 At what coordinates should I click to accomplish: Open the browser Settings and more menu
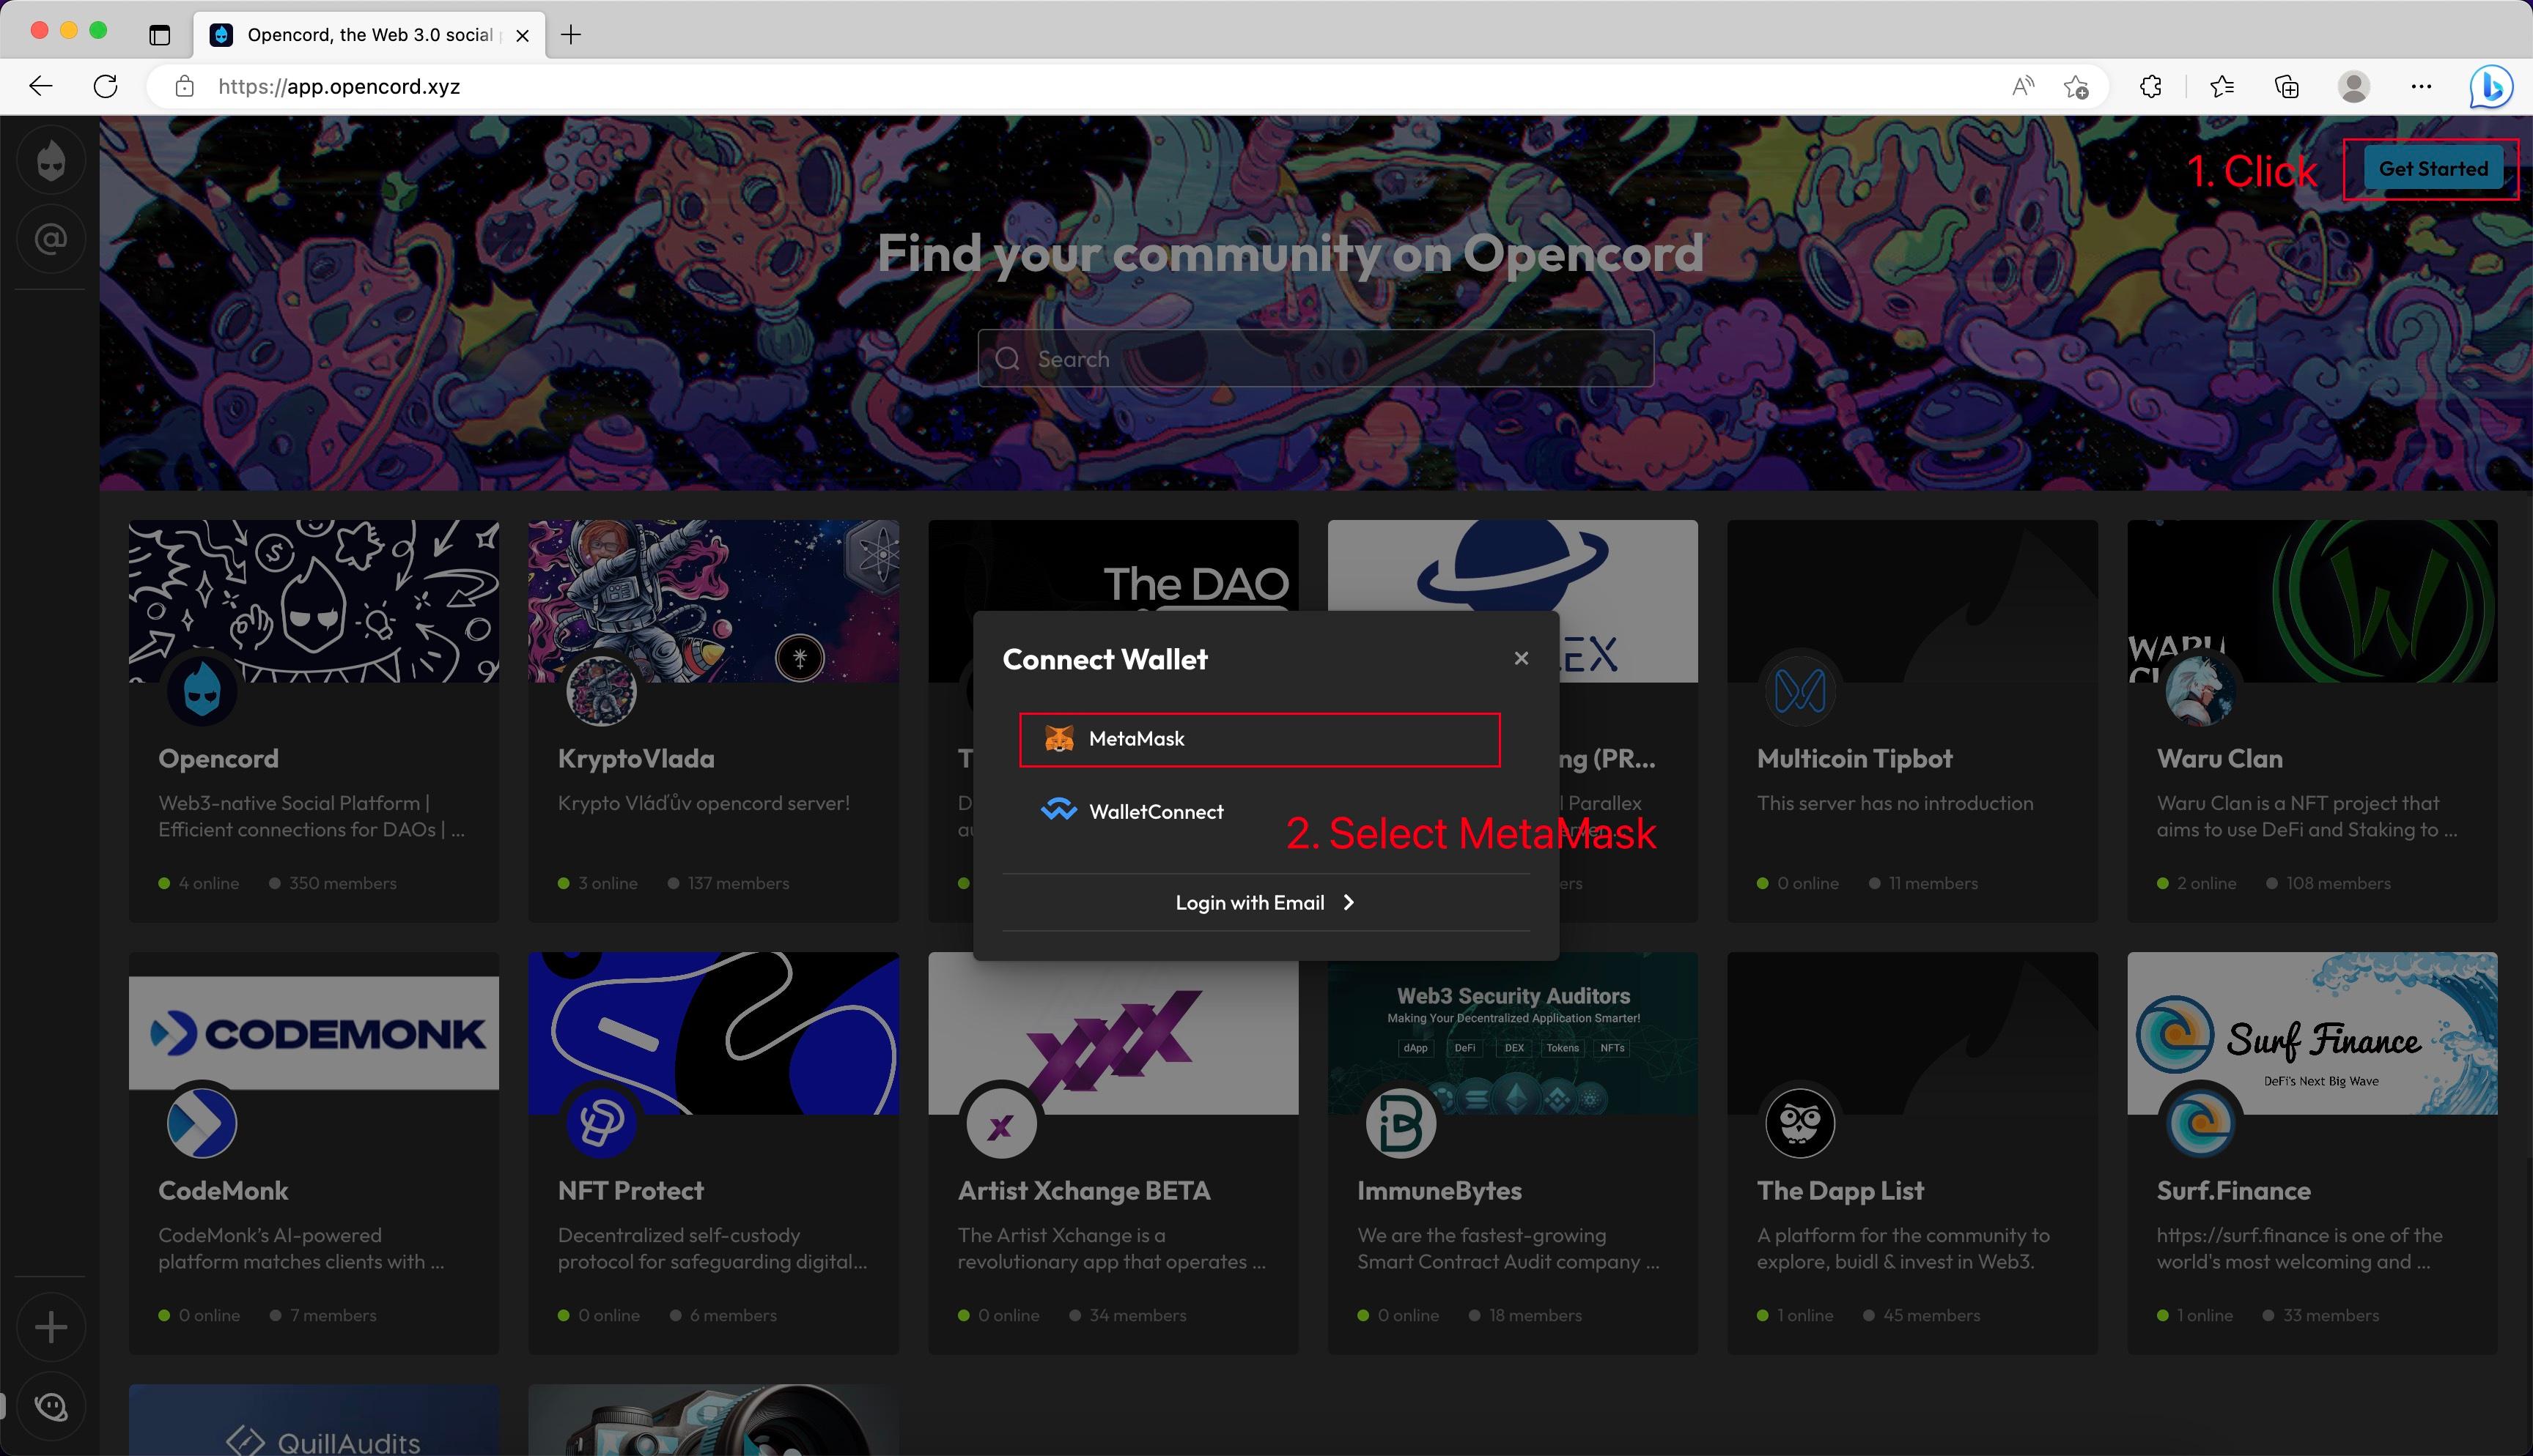click(2421, 87)
